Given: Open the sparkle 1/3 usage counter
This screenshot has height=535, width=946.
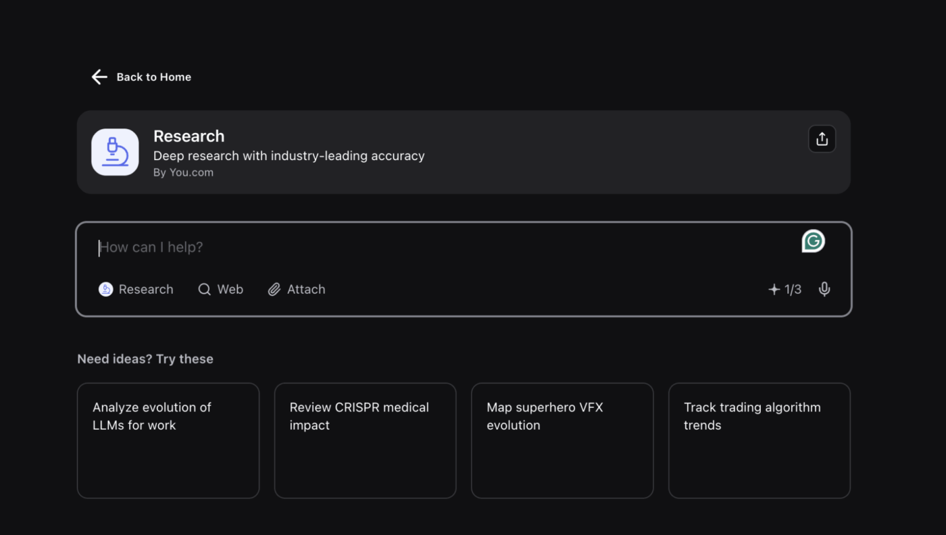Looking at the screenshot, I should [x=785, y=289].
